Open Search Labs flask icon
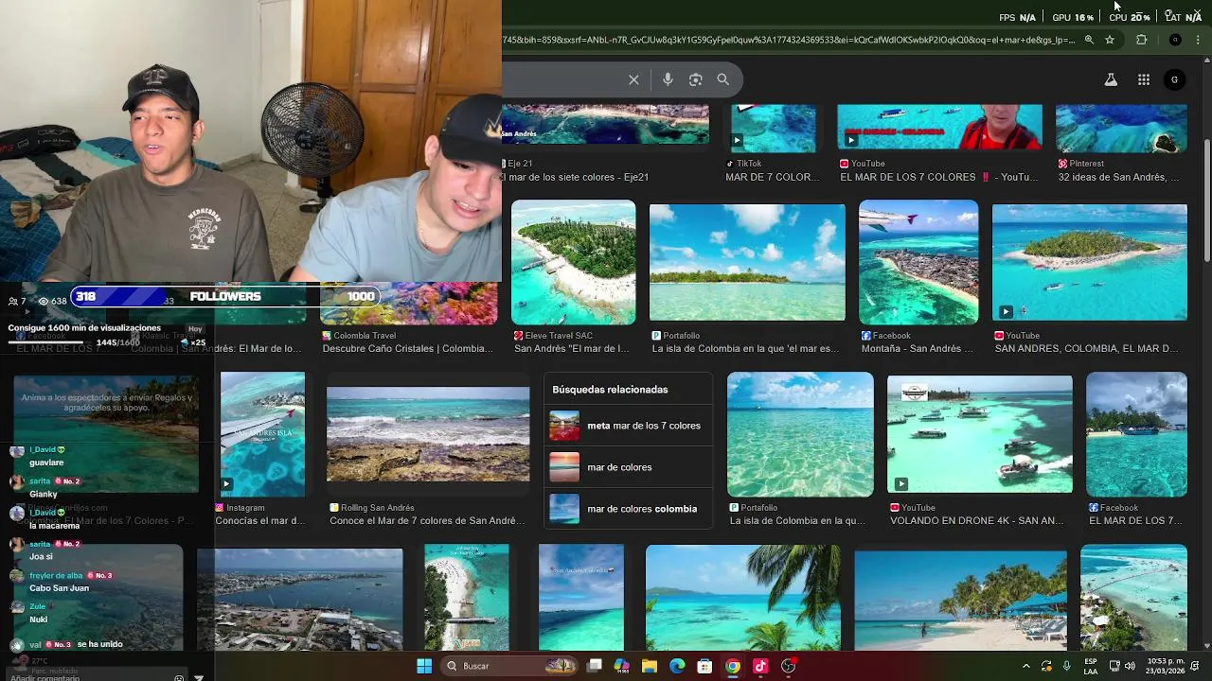The width and height of the screenshot is (1212, 681). pos(1111,79)
